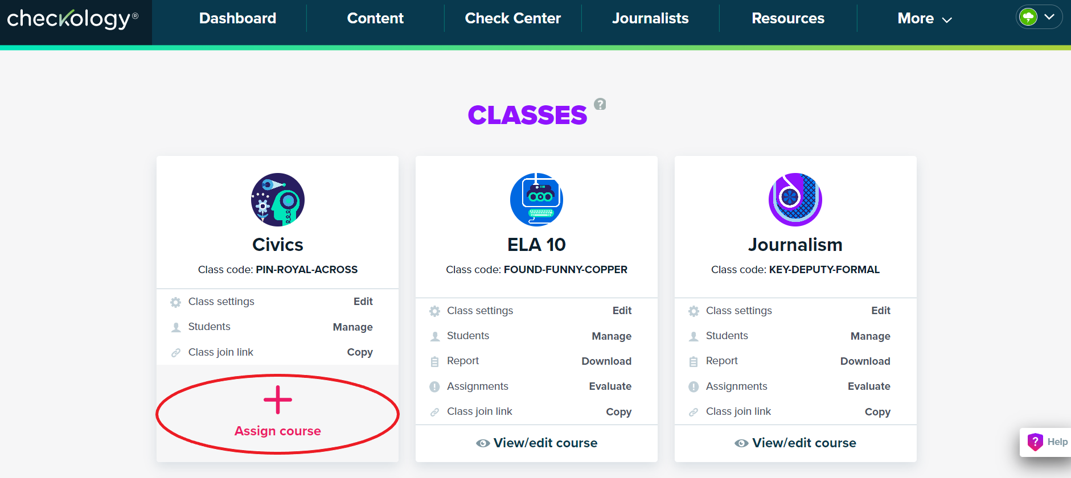Click the plus icon to assign a course
This screenshot has height=478, width=1071.
click(x=278, y=399)
